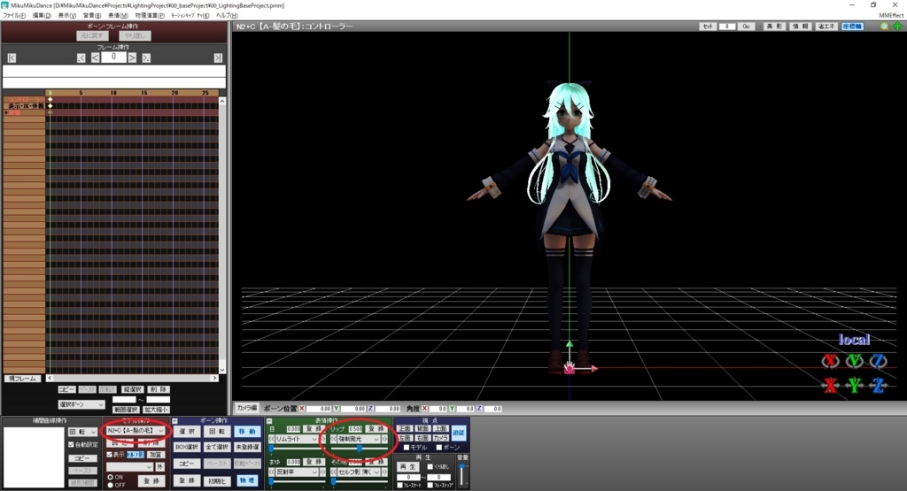Open the リムライト eye morph dropdown
The height and width of the screenshot is (491, 907).
click(297, 440)
